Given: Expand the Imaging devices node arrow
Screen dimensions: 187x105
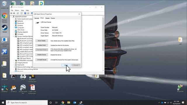Looking at the screenshot, I should pyautogui.click(x=14, y=63).
